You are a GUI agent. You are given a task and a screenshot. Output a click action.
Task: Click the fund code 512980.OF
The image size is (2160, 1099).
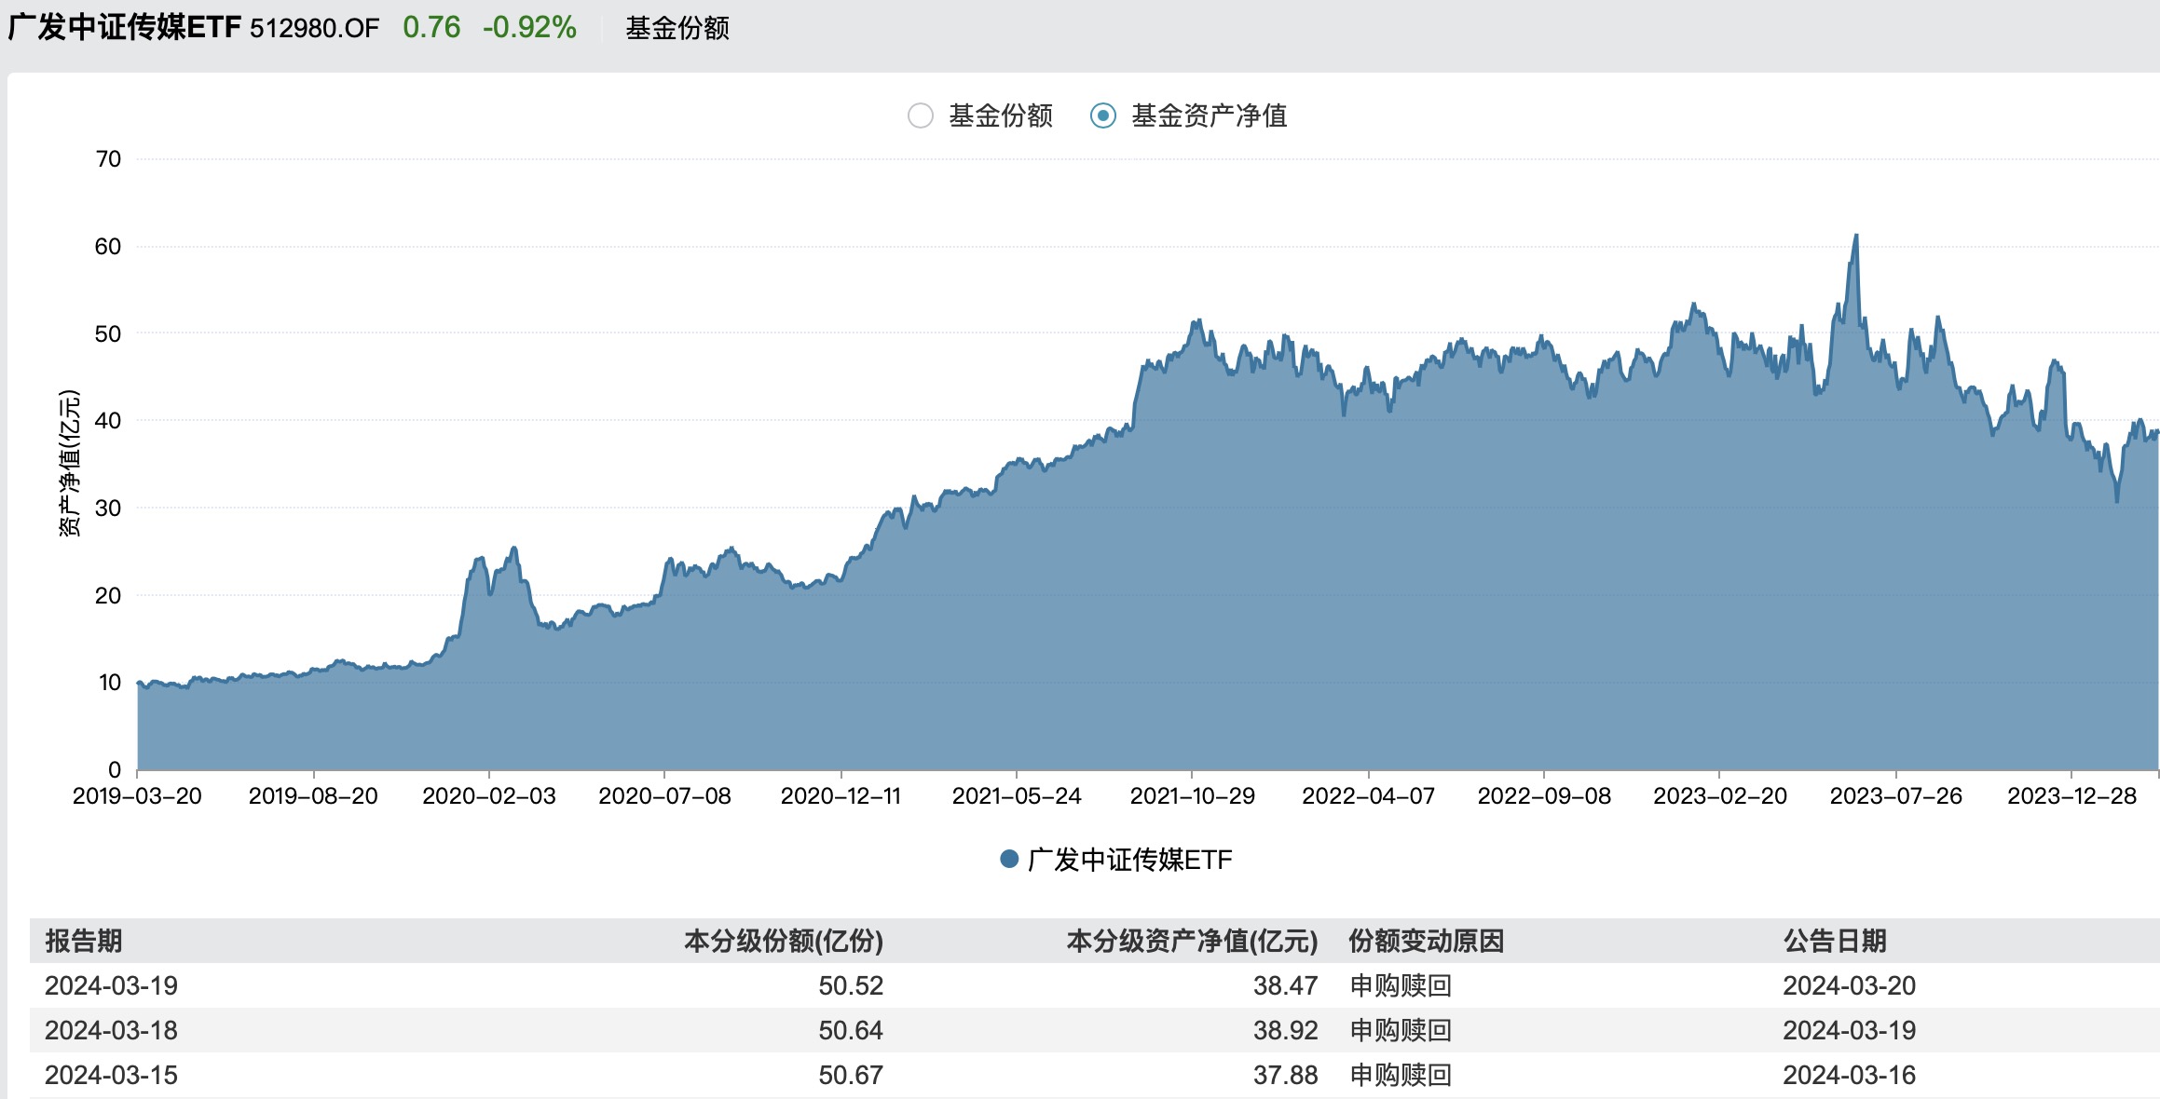(x=315, y=28)
